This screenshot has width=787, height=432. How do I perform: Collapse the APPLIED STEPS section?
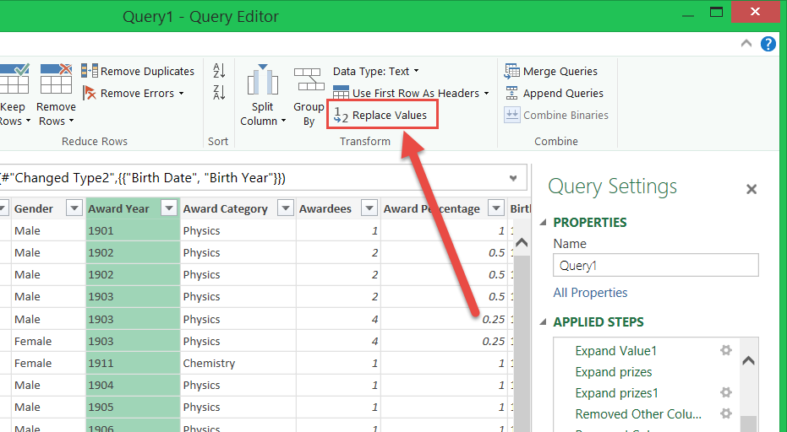[x=543, y=322]
